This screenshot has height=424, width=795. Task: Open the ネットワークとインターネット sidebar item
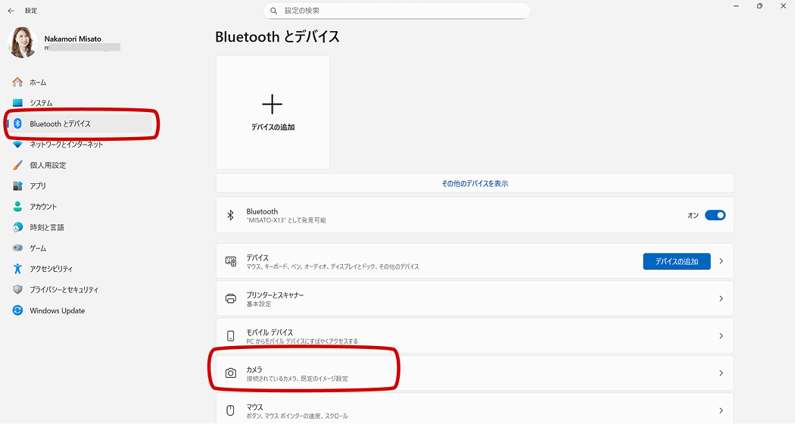tap(66, 144)
